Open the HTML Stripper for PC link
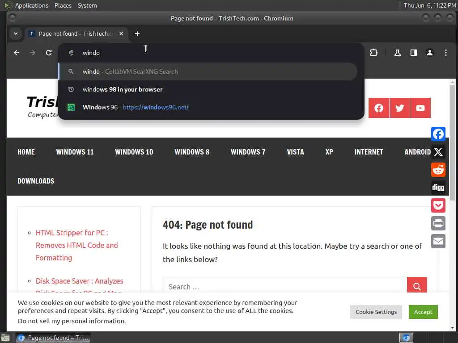 (x=76, y=245)
